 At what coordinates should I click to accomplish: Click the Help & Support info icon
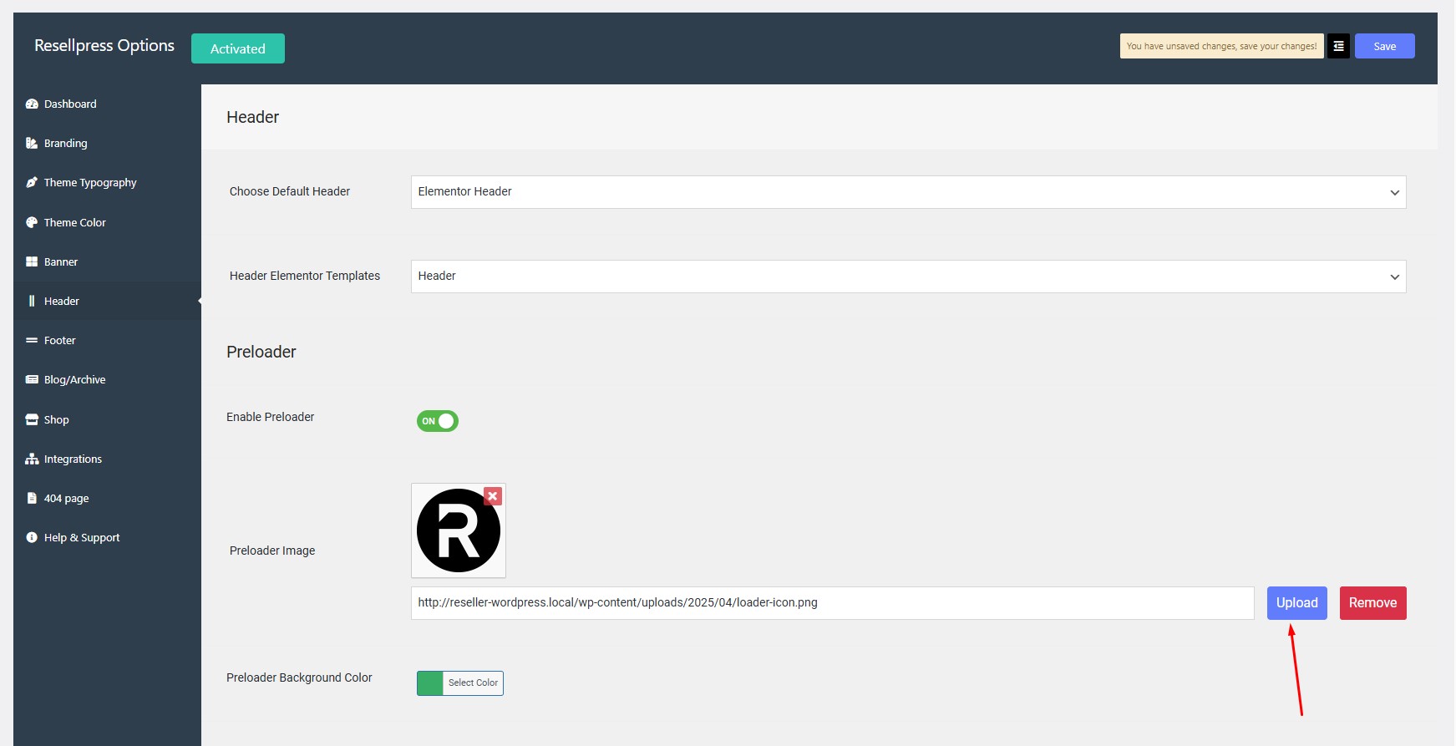pos(32,538)
